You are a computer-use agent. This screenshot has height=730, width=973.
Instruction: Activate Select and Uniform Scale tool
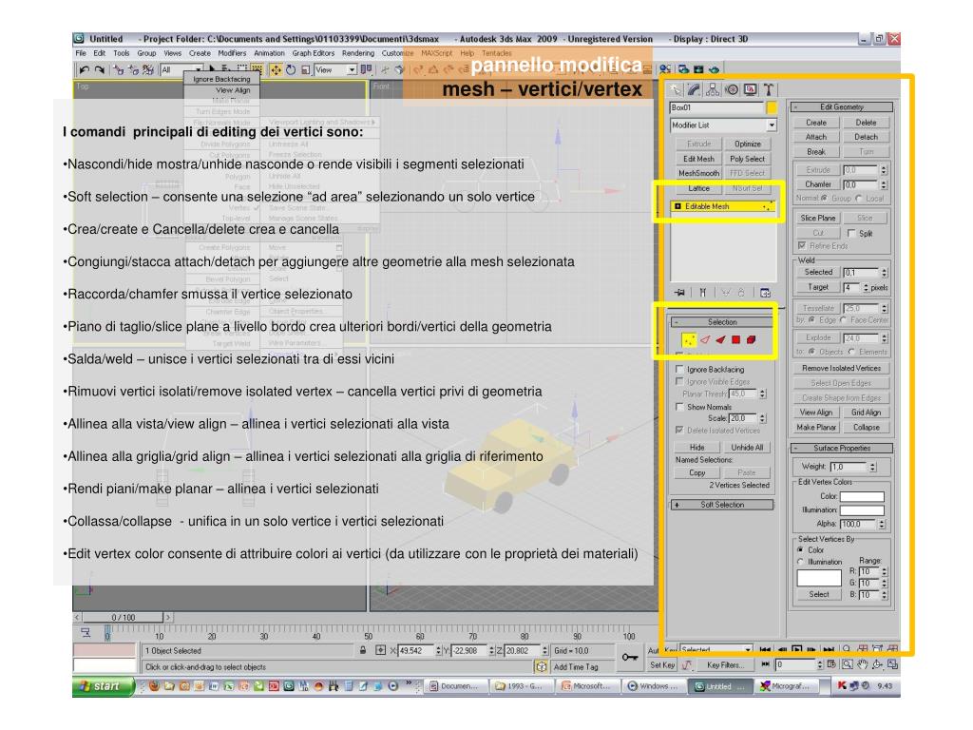(x=305, y=70)
